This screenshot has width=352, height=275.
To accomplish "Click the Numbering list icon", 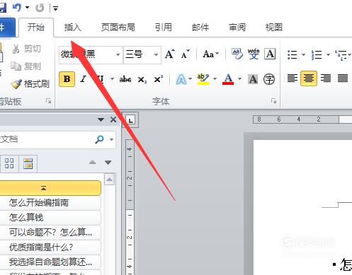I will [317, 54].
